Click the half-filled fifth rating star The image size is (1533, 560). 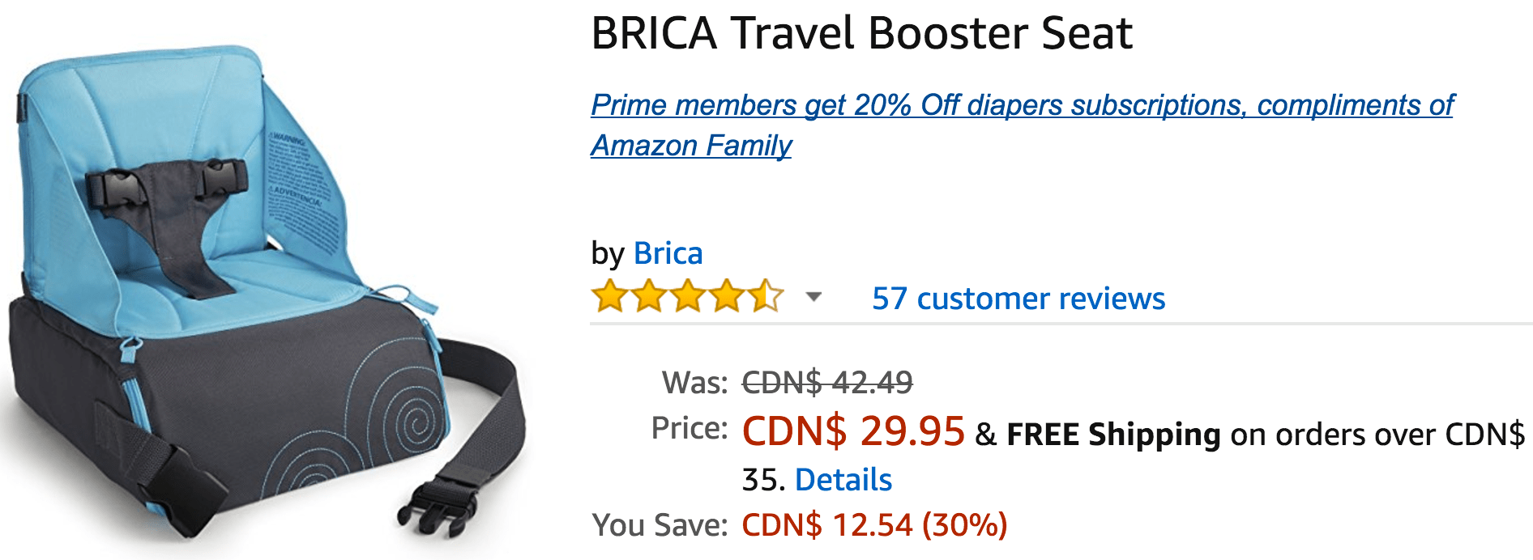pyautogui.click(x=766, y=297)
